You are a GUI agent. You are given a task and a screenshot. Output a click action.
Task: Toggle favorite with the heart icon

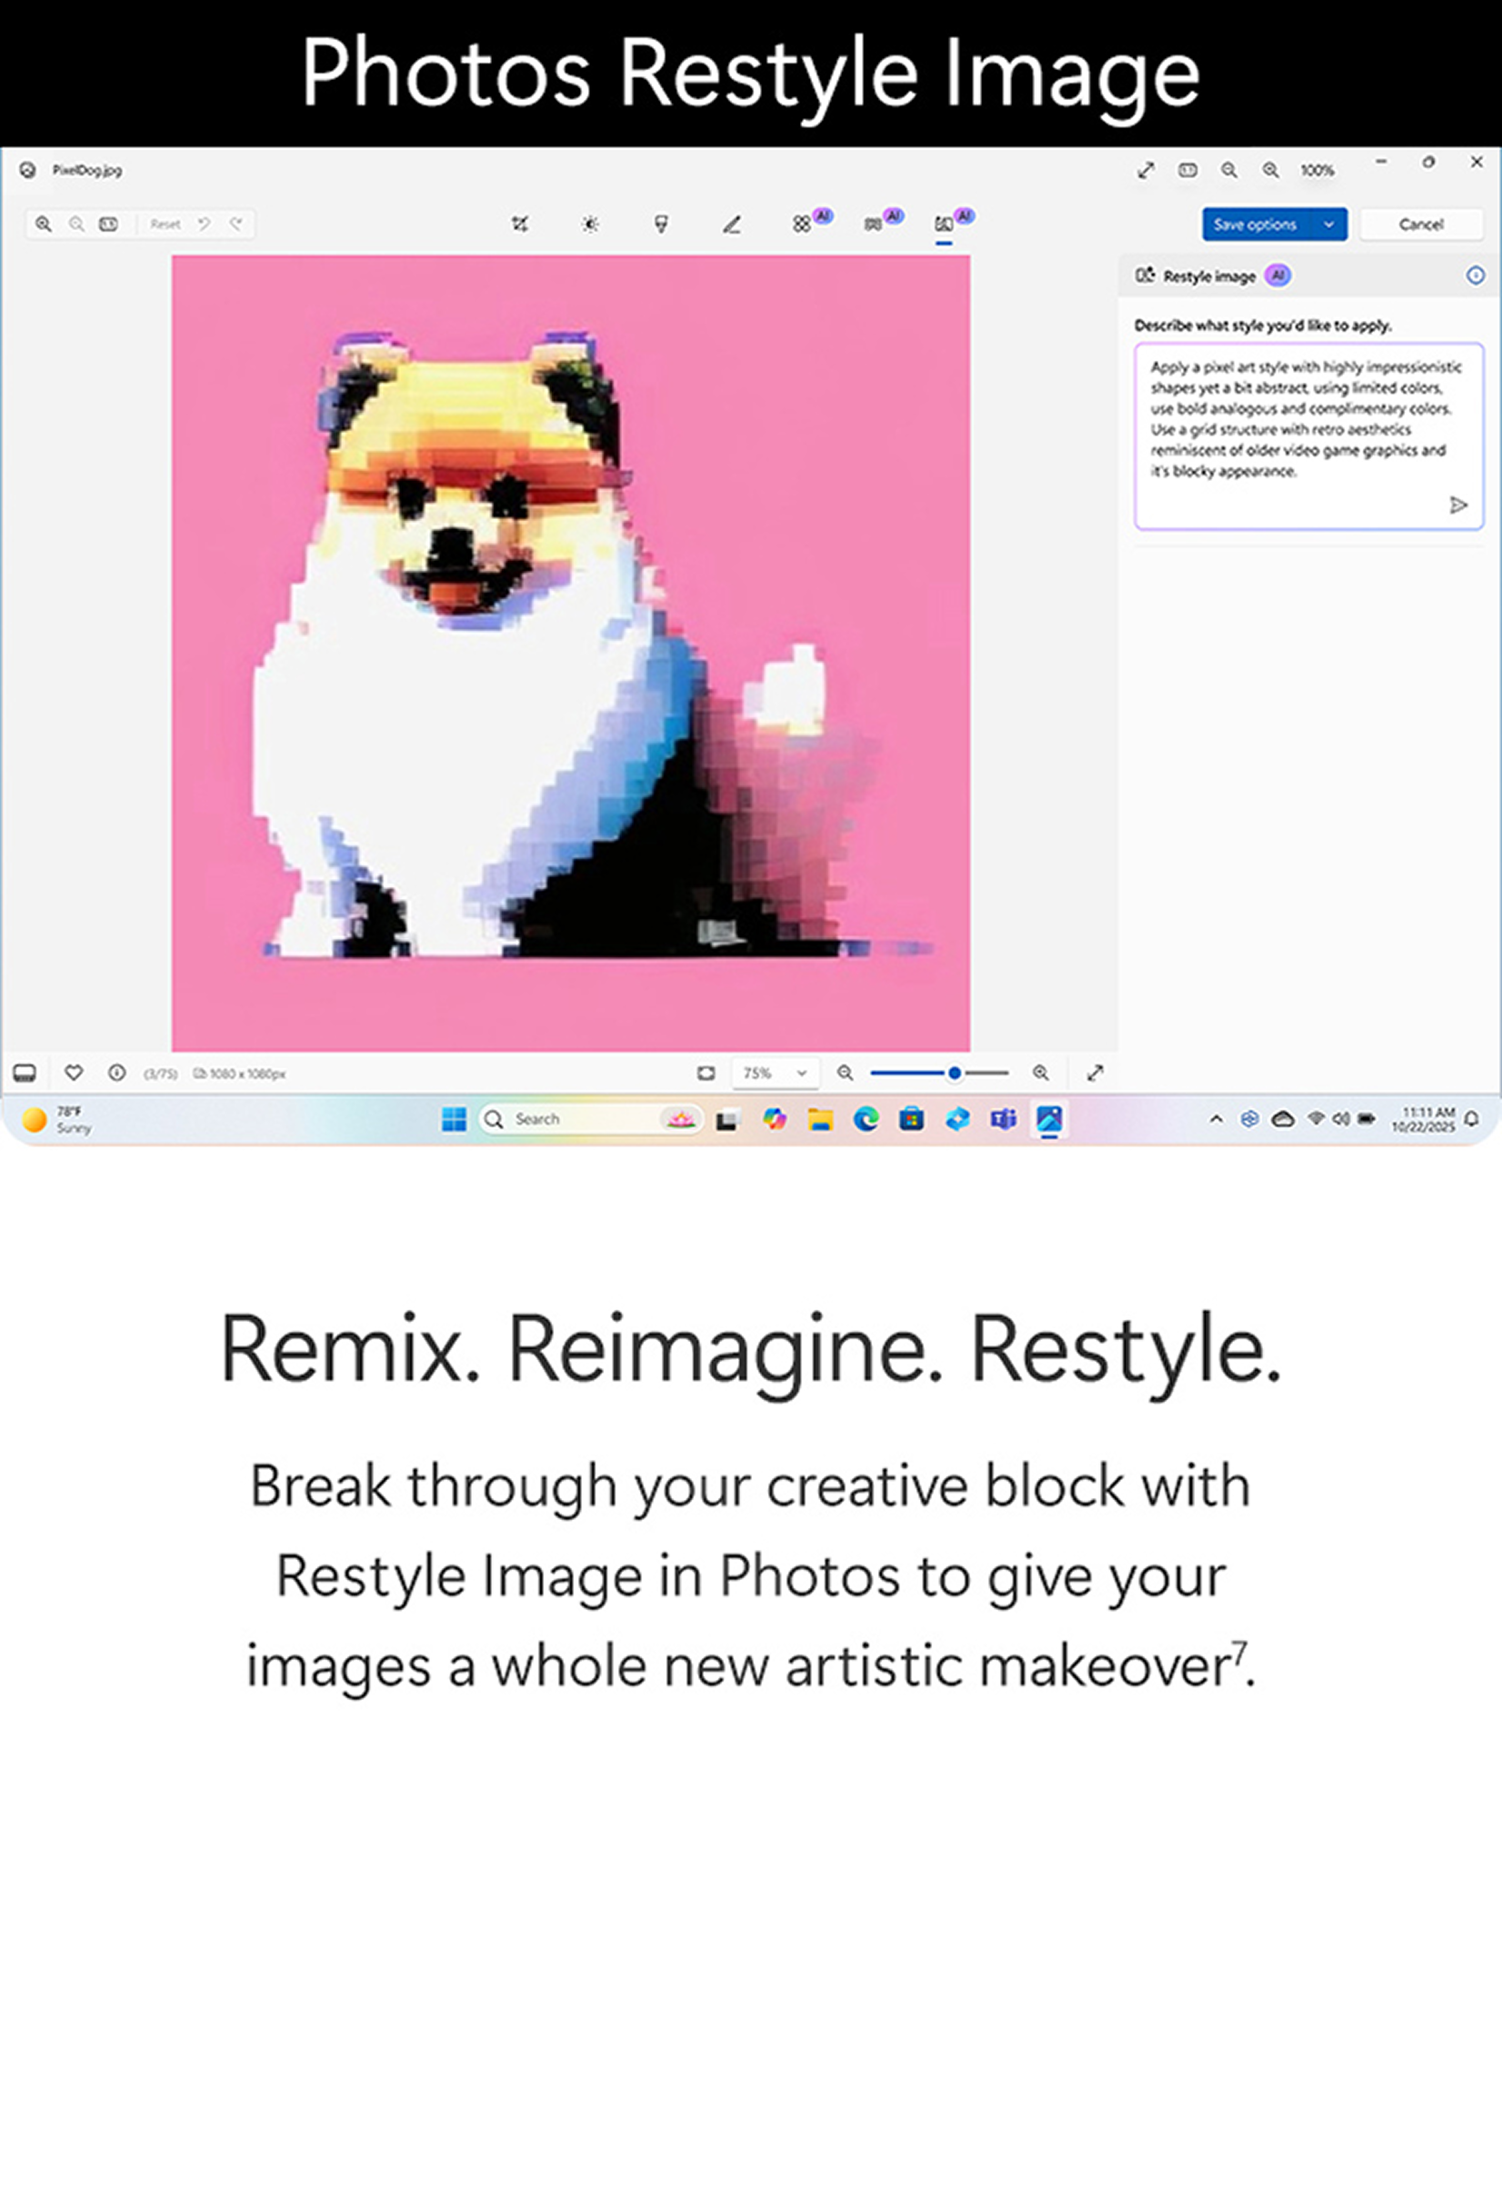pos(74,1073)
